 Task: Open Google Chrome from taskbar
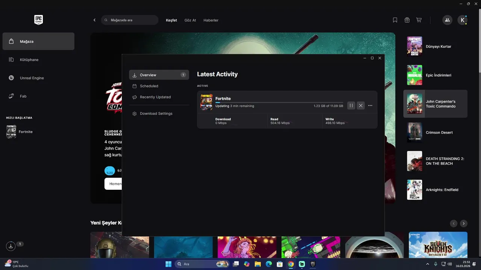point(290,264)
